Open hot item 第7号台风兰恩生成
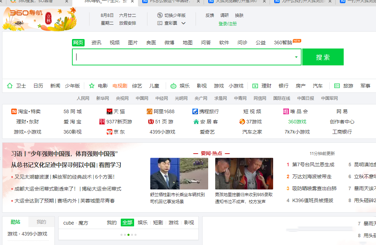Screen dimensions: 376x245 [x=313, y=165]
